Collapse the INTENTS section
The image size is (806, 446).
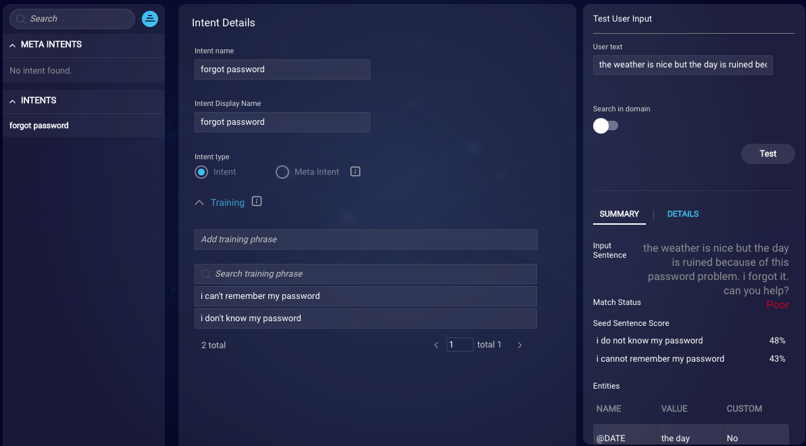pos(12,101)
